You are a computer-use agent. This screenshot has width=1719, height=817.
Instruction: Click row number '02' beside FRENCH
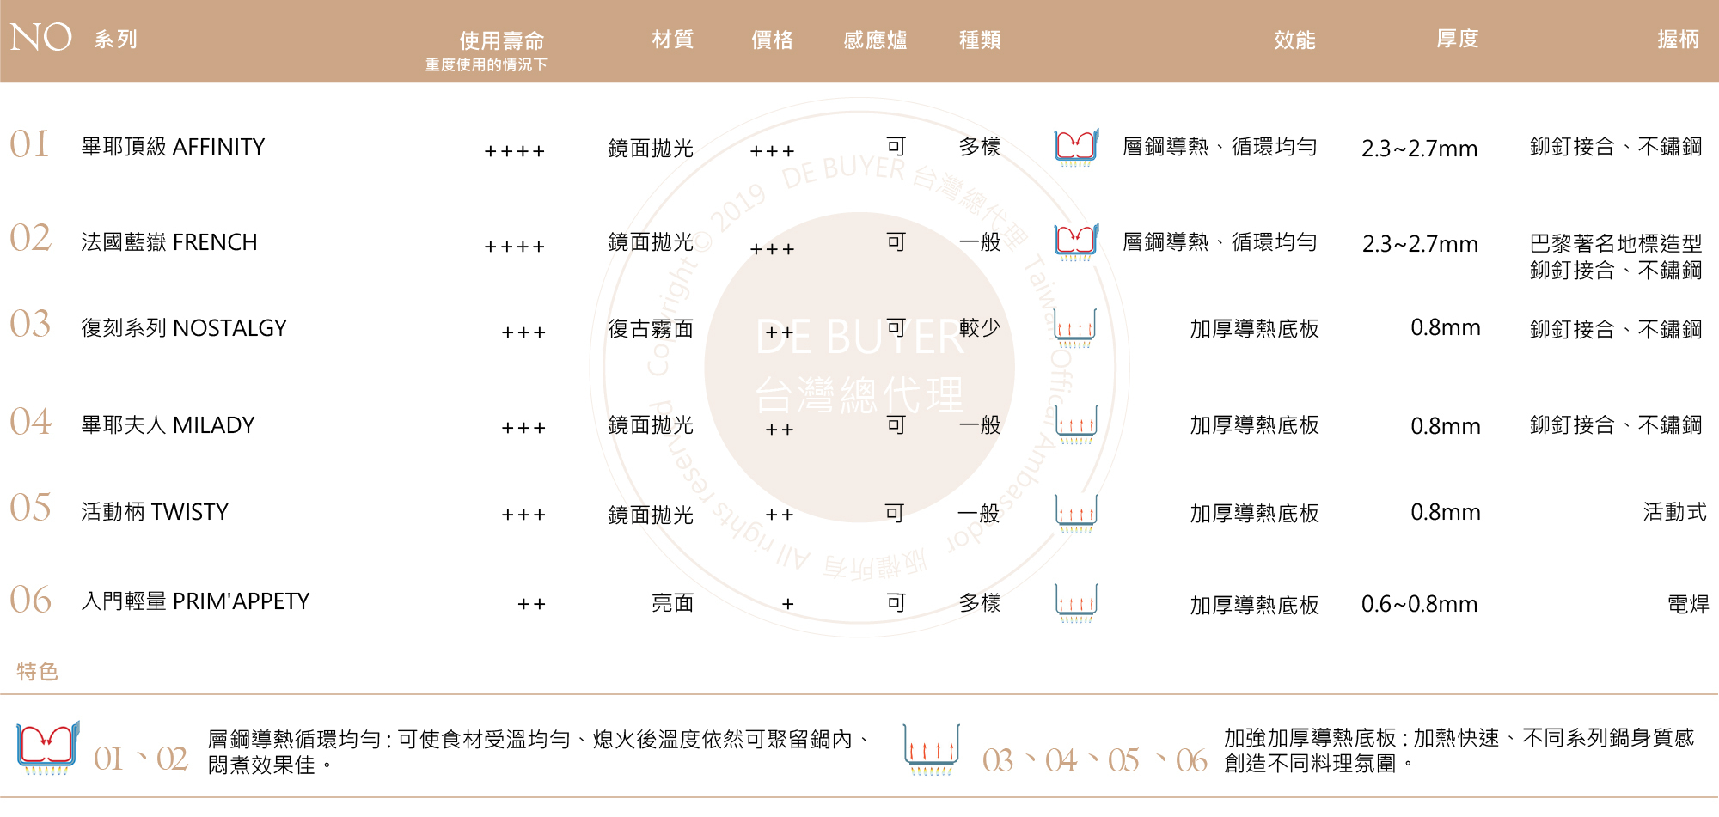30,238
